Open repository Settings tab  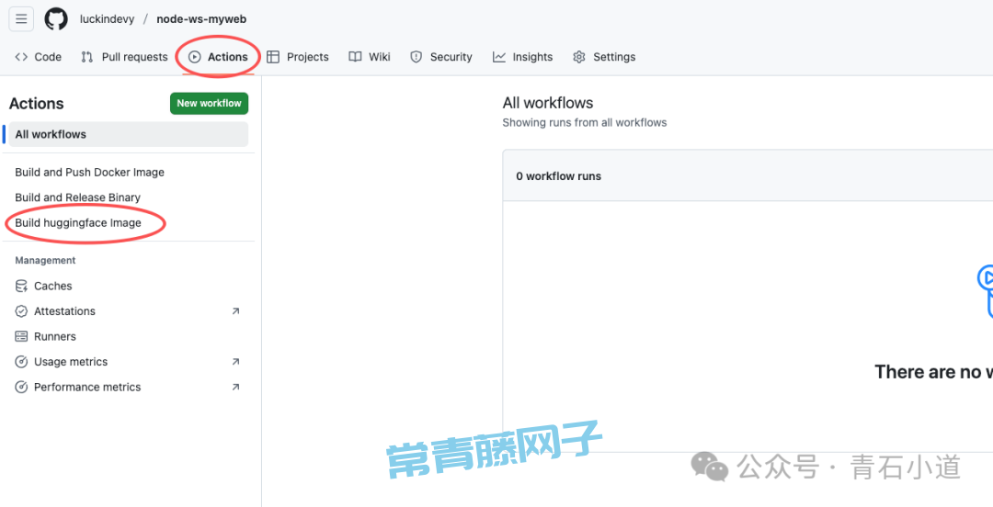604,57
